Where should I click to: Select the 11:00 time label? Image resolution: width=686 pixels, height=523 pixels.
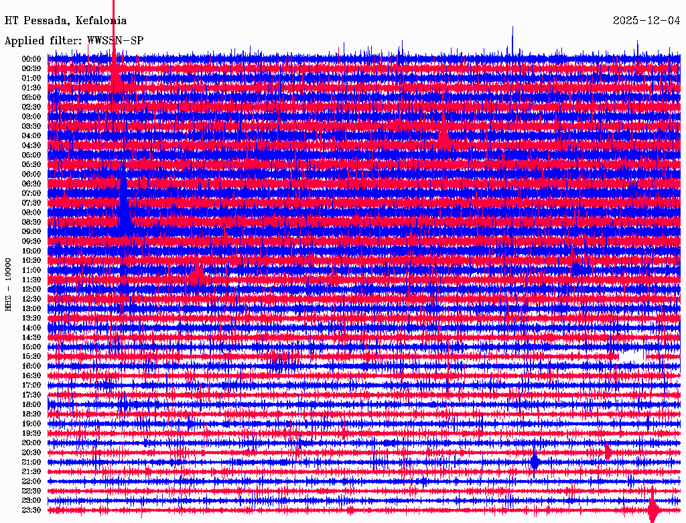click(31, 270)
